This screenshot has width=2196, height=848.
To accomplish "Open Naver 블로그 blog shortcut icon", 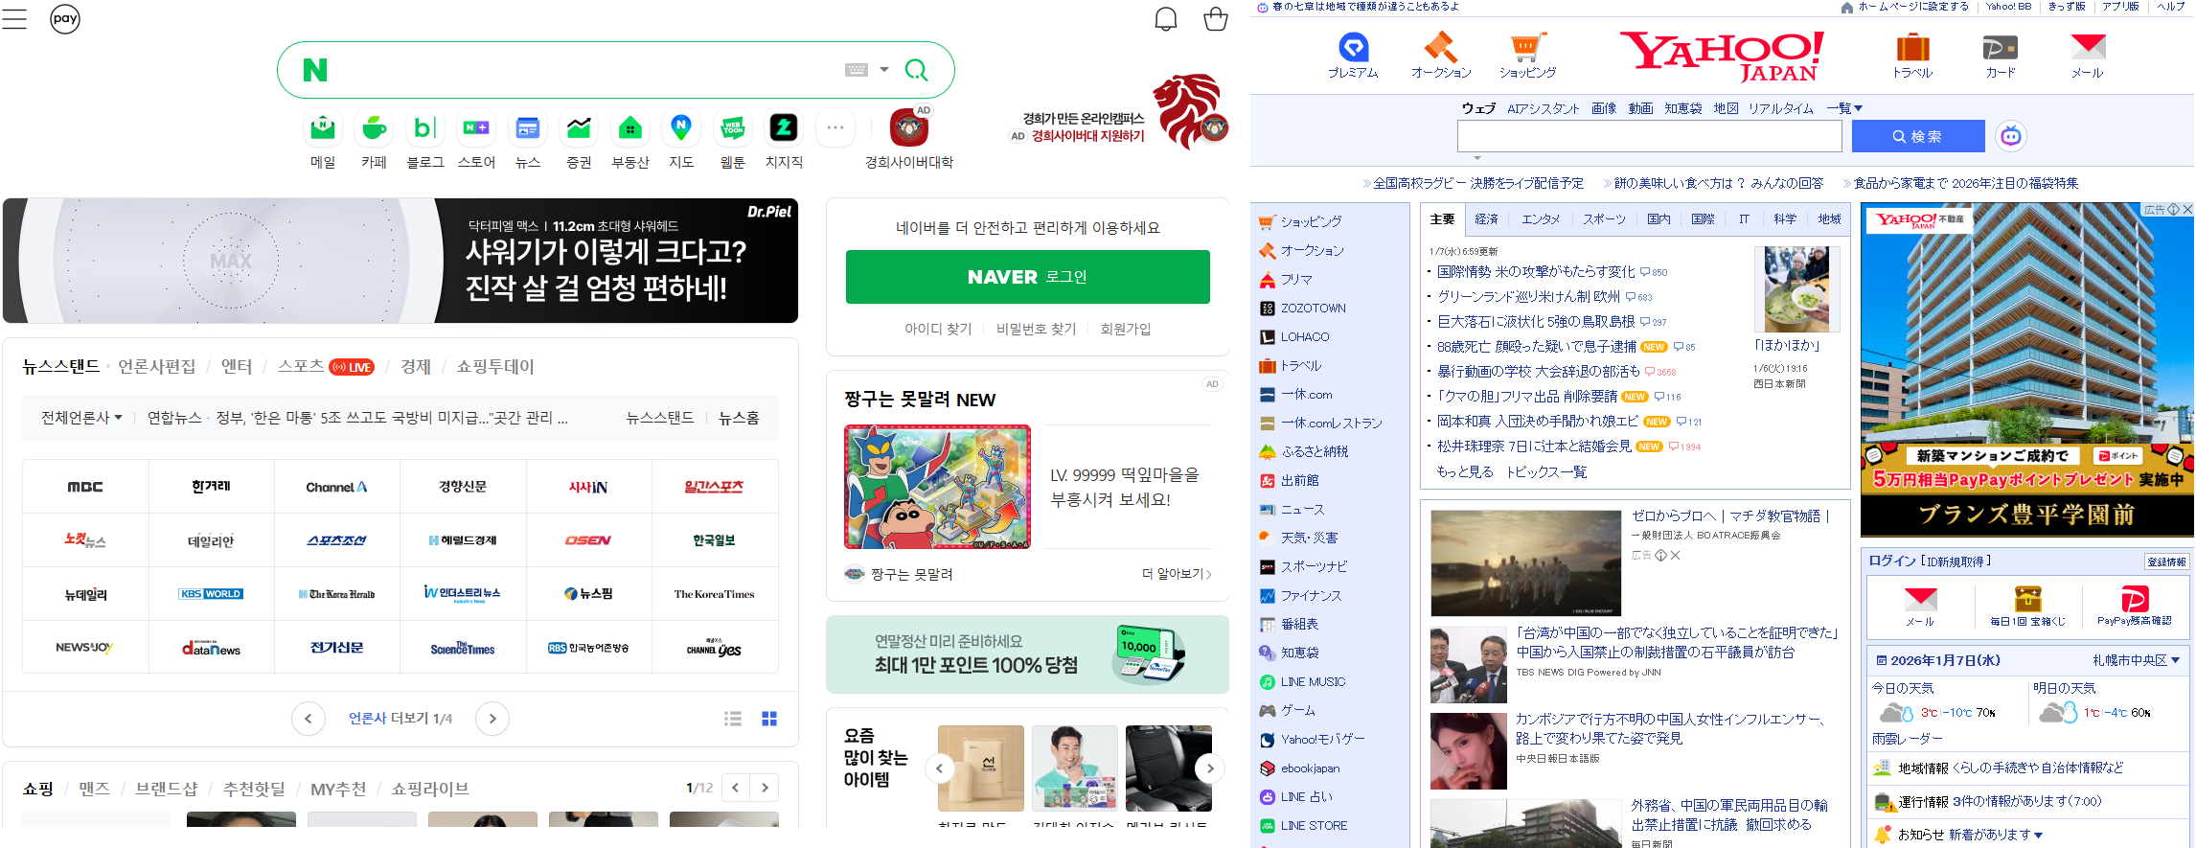I will [x=425, y=127].
